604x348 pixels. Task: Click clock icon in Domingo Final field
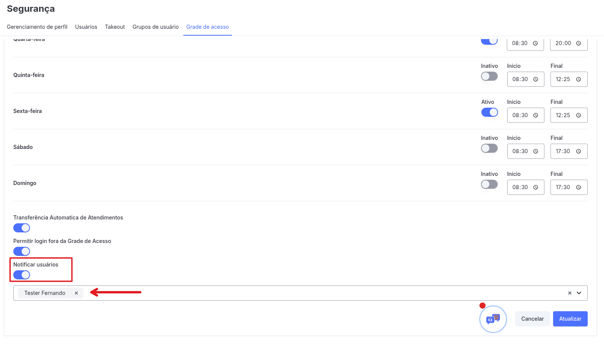pyautogui.click(x=579, y=187)
